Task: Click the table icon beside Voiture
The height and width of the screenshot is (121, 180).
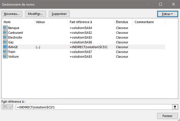Action: coord(5,57)
